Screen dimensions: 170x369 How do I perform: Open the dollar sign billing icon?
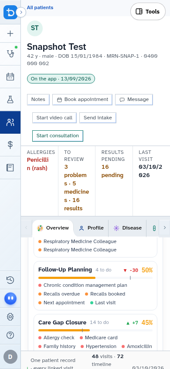[10, 145]
